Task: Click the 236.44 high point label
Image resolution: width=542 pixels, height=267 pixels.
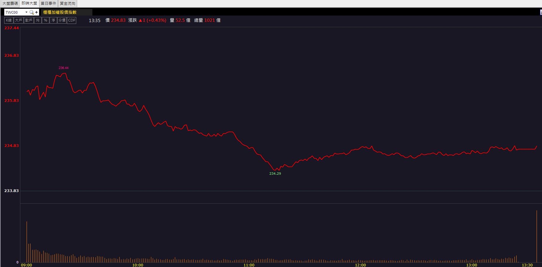Action: [63, 68]
